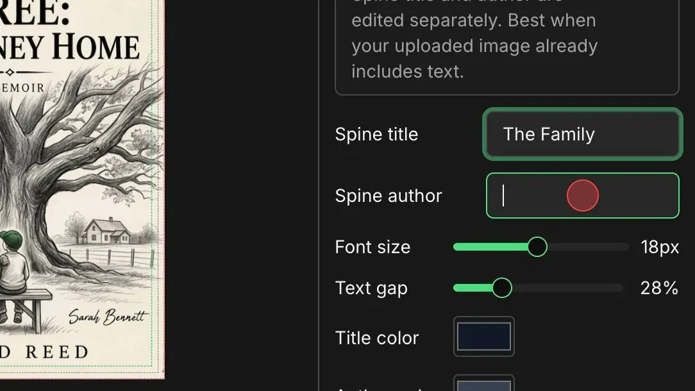Click the Spine author label
The height and width of the screenshot is (391, 695).
point(389,196)
